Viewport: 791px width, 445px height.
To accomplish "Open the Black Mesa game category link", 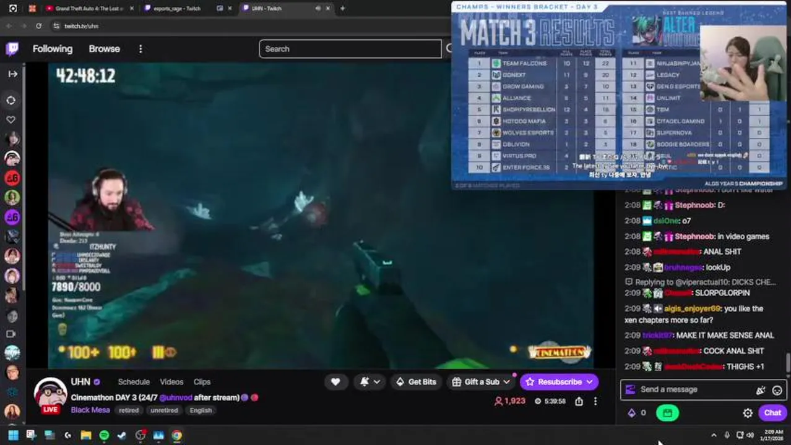I will tap(90, 410).
